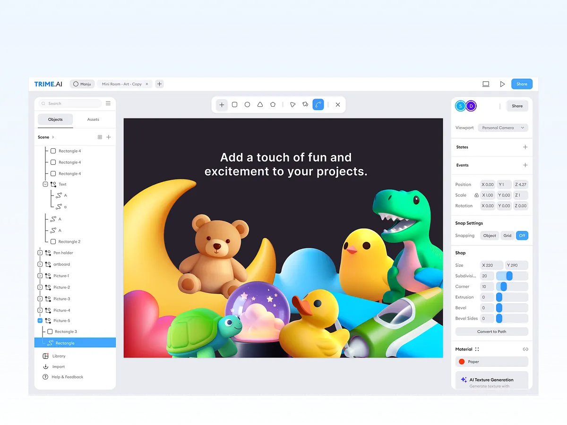Click the Convert to Path button

491,331
